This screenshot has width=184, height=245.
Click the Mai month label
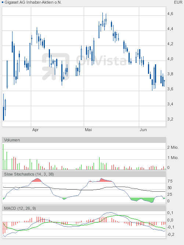[x=88, y=130]
